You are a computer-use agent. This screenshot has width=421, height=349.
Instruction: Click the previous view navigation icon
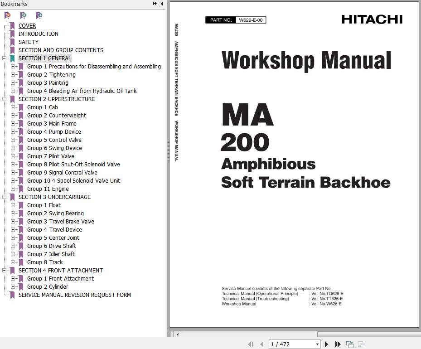pos(349,344)
